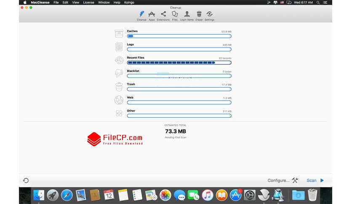
Task: Select the Login Items toolbar icon
Action: 187,16
